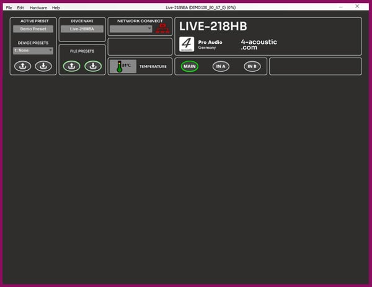Click the thermometer temperature icon
The width and height of the screenshot is (372, 287).
click(119, 66)
